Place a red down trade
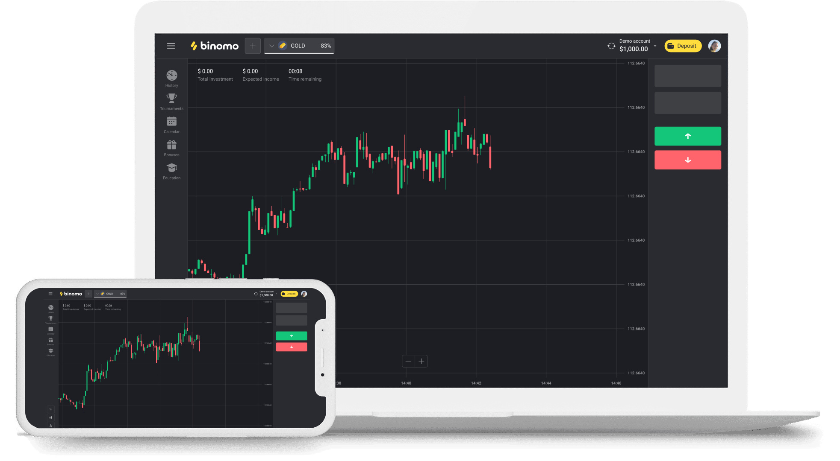The height and width of the screenshot is (461, 840). [x=687, y=160]
